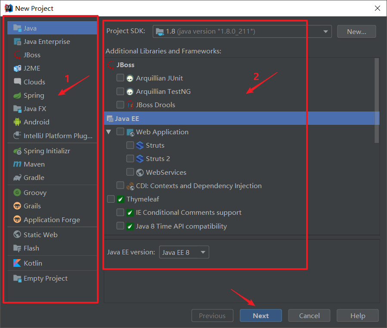The image size is (387, 328).
Task: Select the Spring Initializr icon
Action: tap(17, 151)
